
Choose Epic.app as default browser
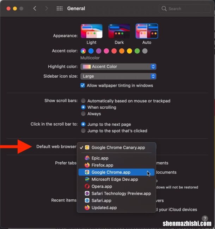coord(116,158)
